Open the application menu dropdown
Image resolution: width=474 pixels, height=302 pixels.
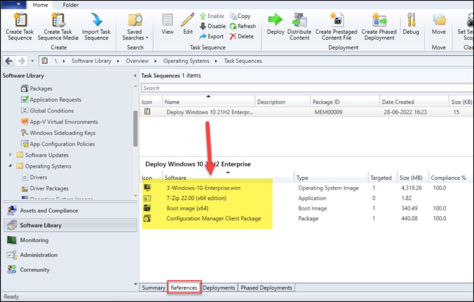[x=13, y=4]
